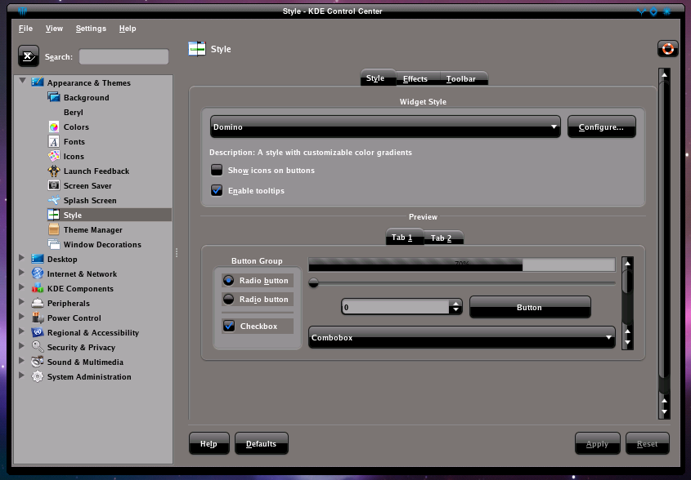Click the Defaults button

(262, 443)
